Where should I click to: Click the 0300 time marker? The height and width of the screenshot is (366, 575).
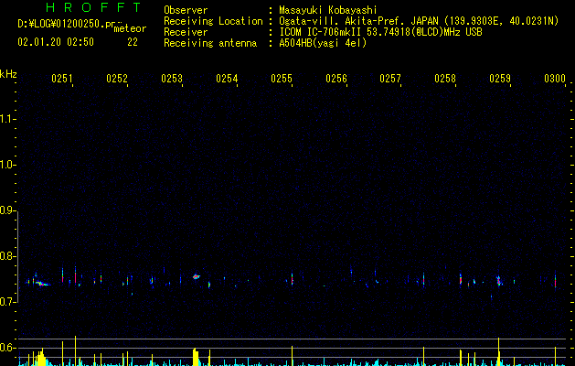coord(555,79)
